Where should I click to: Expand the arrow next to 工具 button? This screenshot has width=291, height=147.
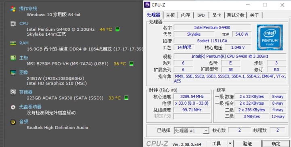[x=230, y=143]
